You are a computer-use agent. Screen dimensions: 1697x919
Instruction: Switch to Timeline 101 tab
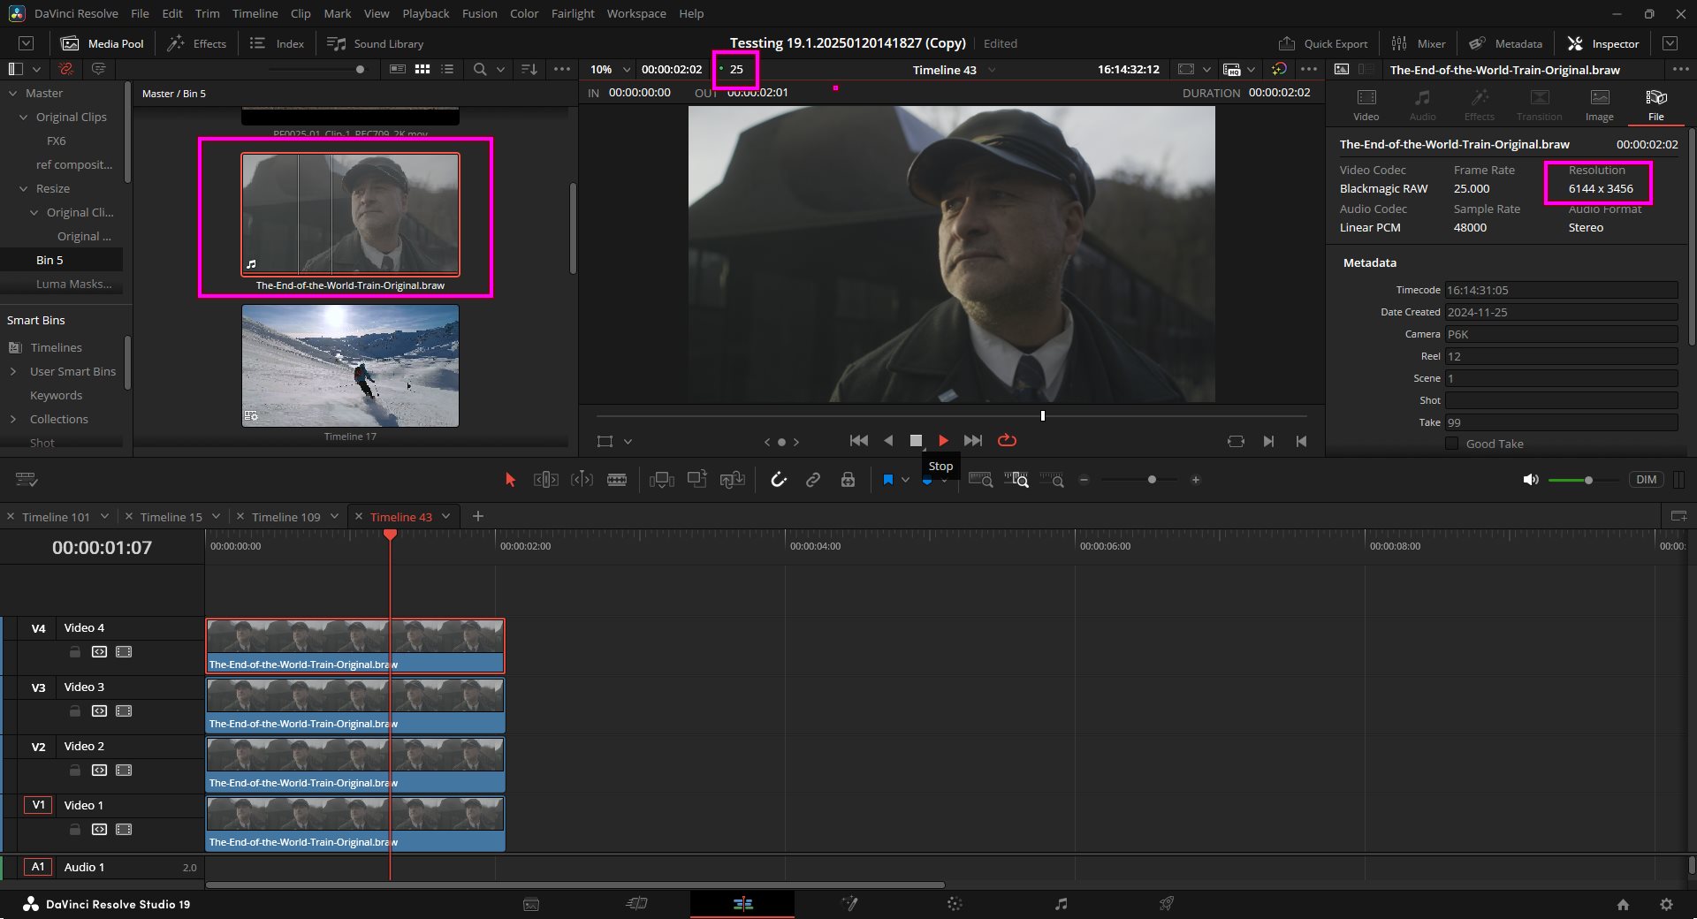(x=56, y=517)
